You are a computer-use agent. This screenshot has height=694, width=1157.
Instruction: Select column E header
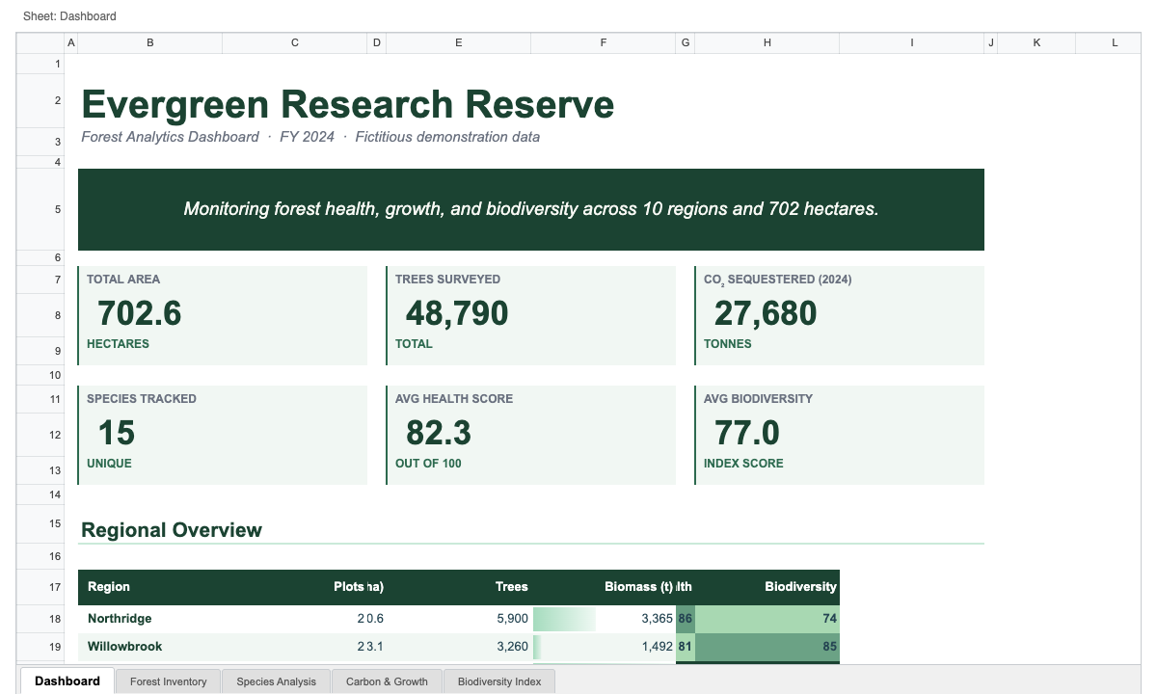tap(458, 43)
